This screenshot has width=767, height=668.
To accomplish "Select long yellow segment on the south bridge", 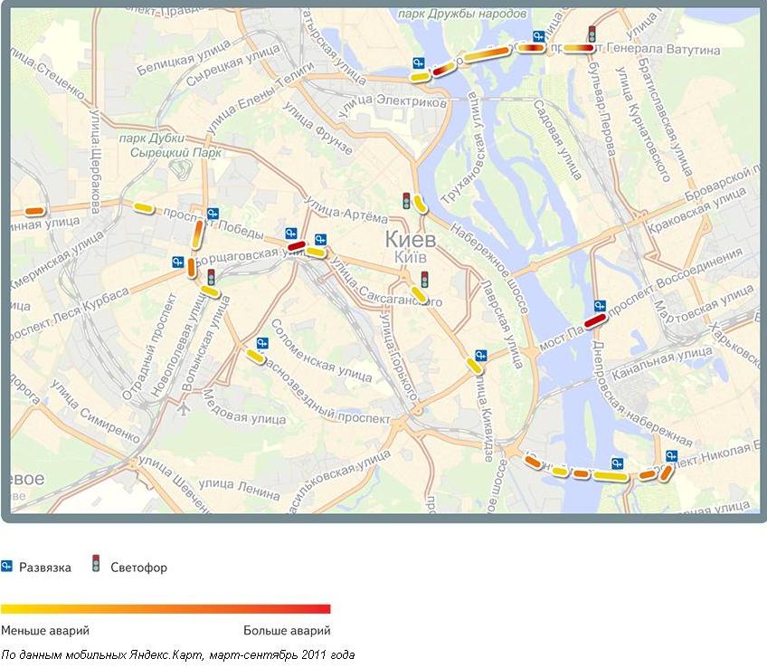I will pos(610,476).
